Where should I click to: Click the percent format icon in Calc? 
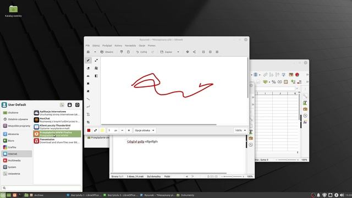(273, 82)
